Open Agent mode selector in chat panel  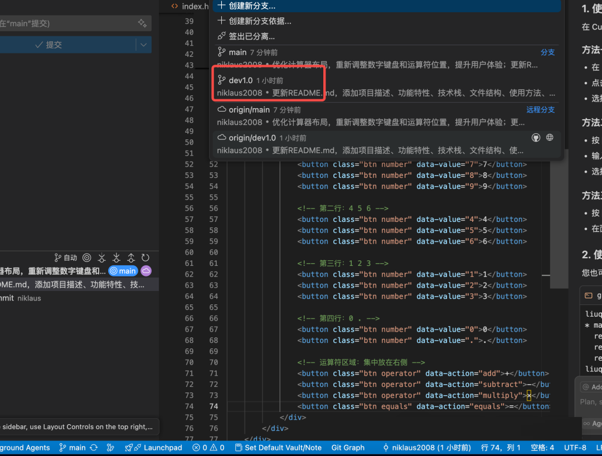coord(593,423)
